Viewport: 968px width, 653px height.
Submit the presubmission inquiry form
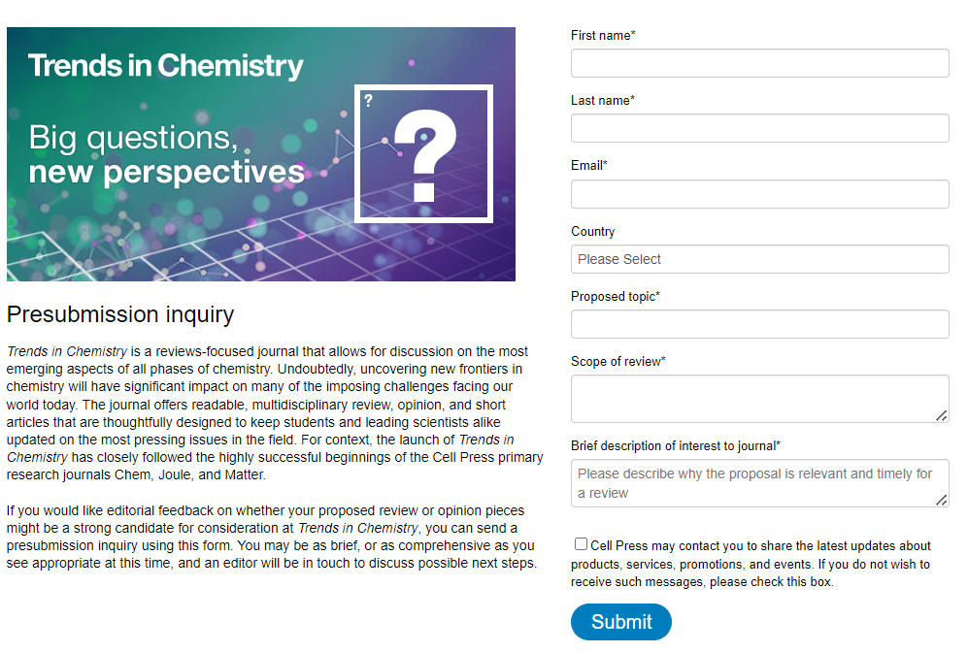pyautogui.click(x=621, y=622)
